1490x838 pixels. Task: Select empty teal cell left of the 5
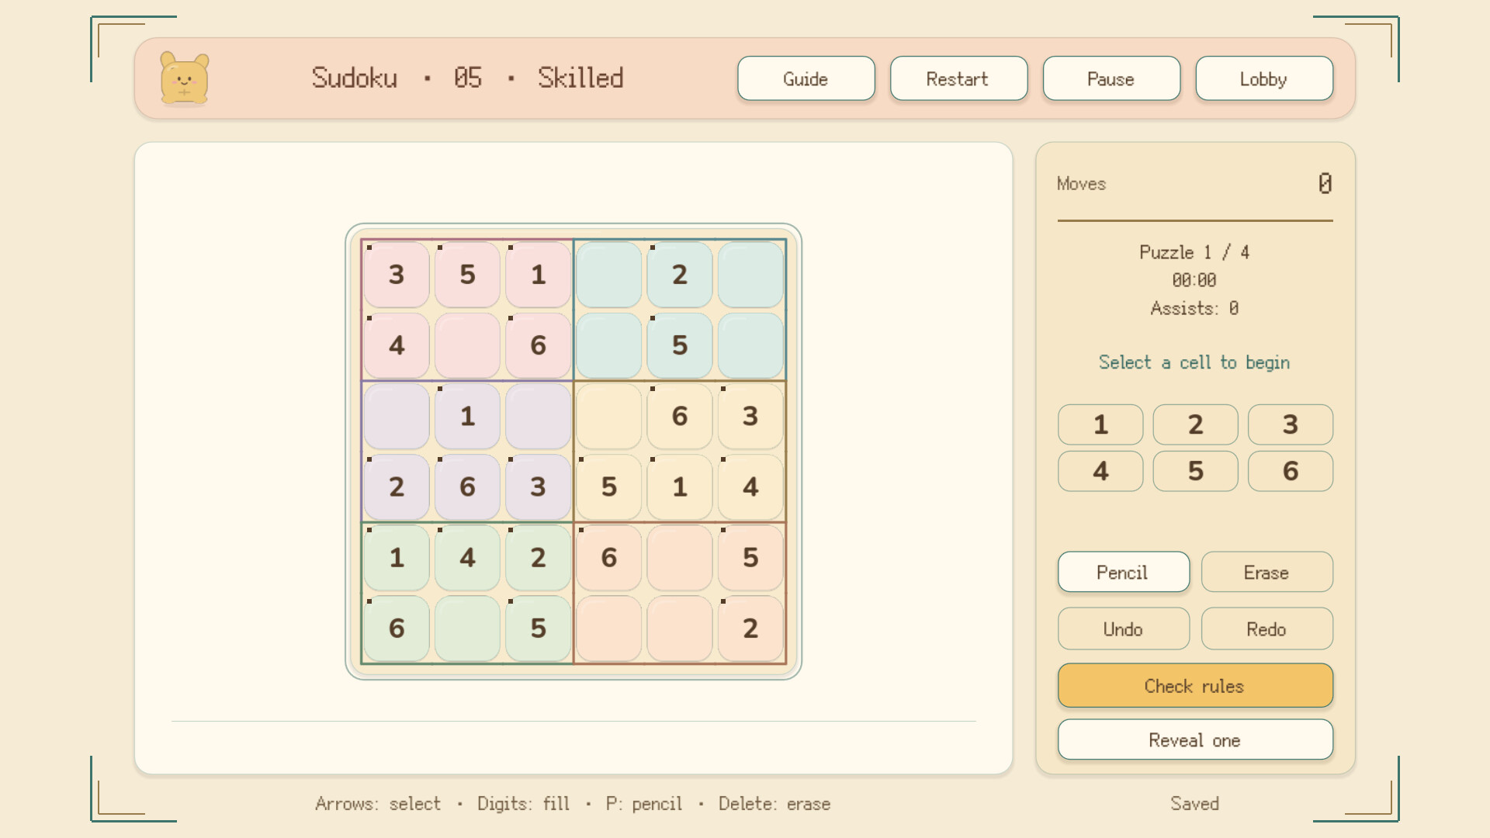(x=609, y=345)
